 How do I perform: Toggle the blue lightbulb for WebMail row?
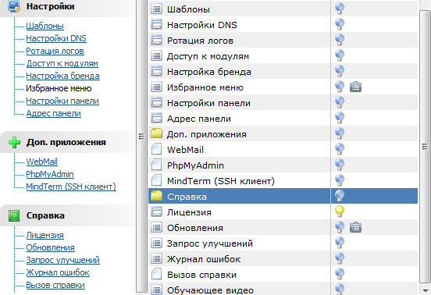[x=340, y=149]
